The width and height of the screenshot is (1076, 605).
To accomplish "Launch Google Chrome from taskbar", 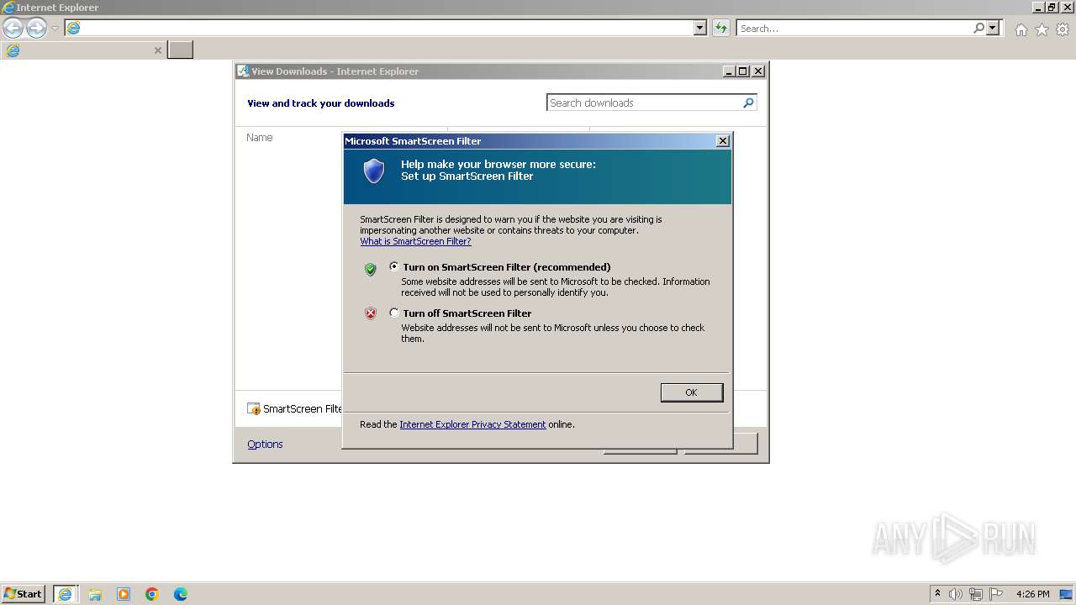I will tap(152, 594).
